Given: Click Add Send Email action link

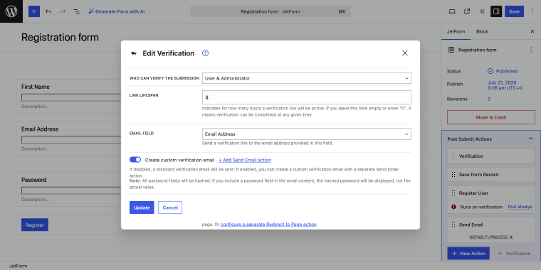Looking at the screenshot, I should (x=245, y=160).
